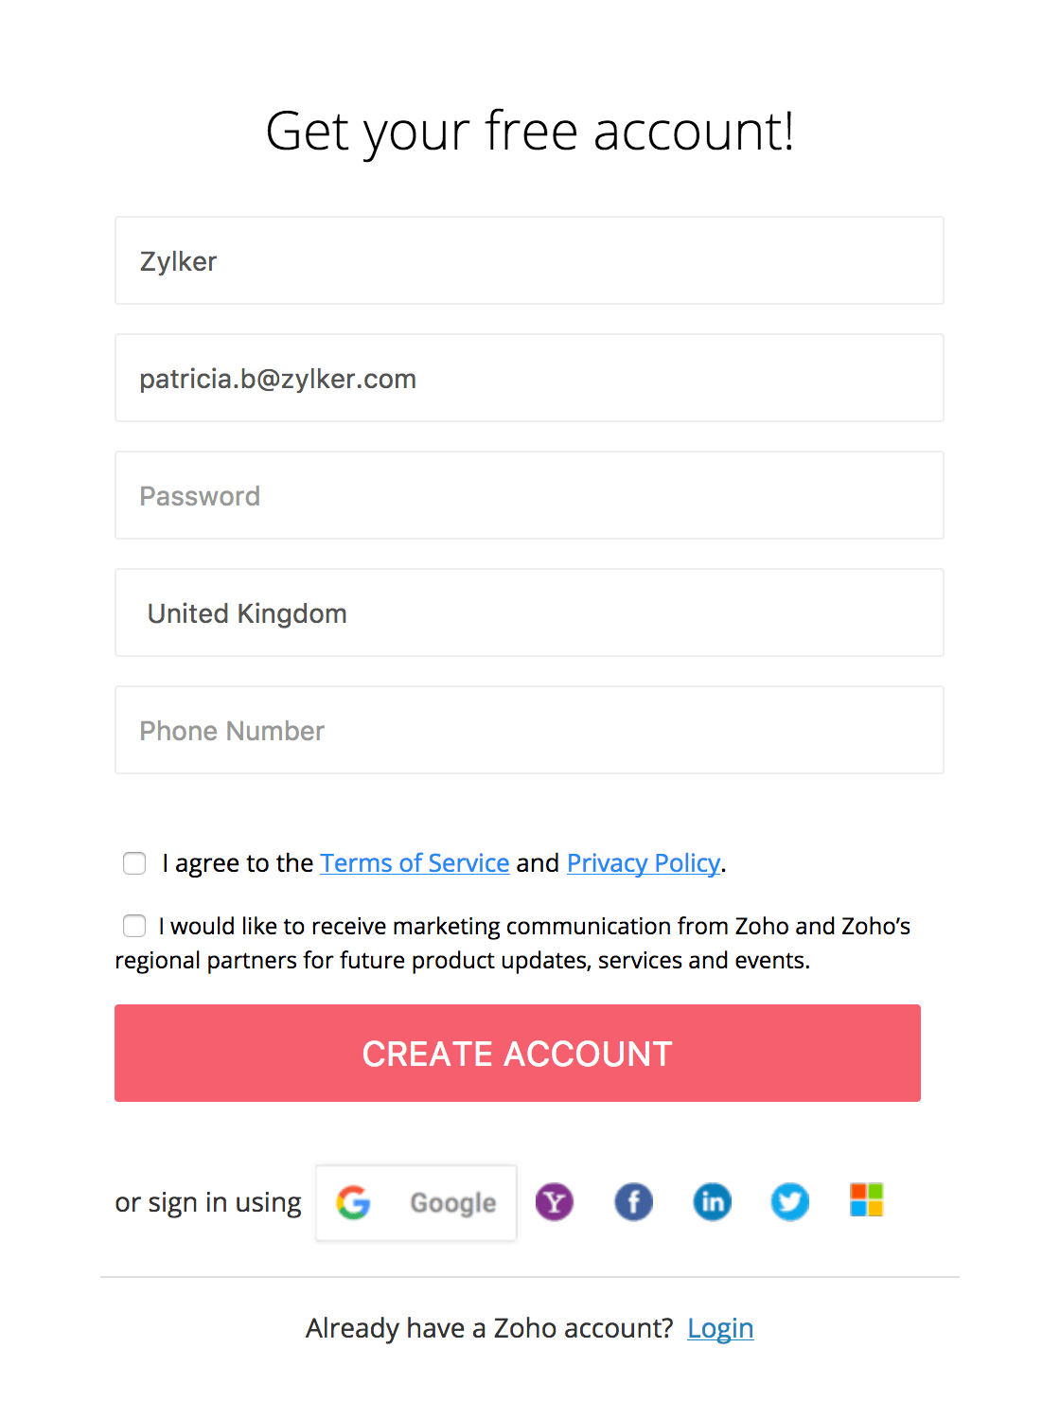The image size is (1060, 1401).
Task: Click into the Phone Number field
Action: [x=529, y=731]
